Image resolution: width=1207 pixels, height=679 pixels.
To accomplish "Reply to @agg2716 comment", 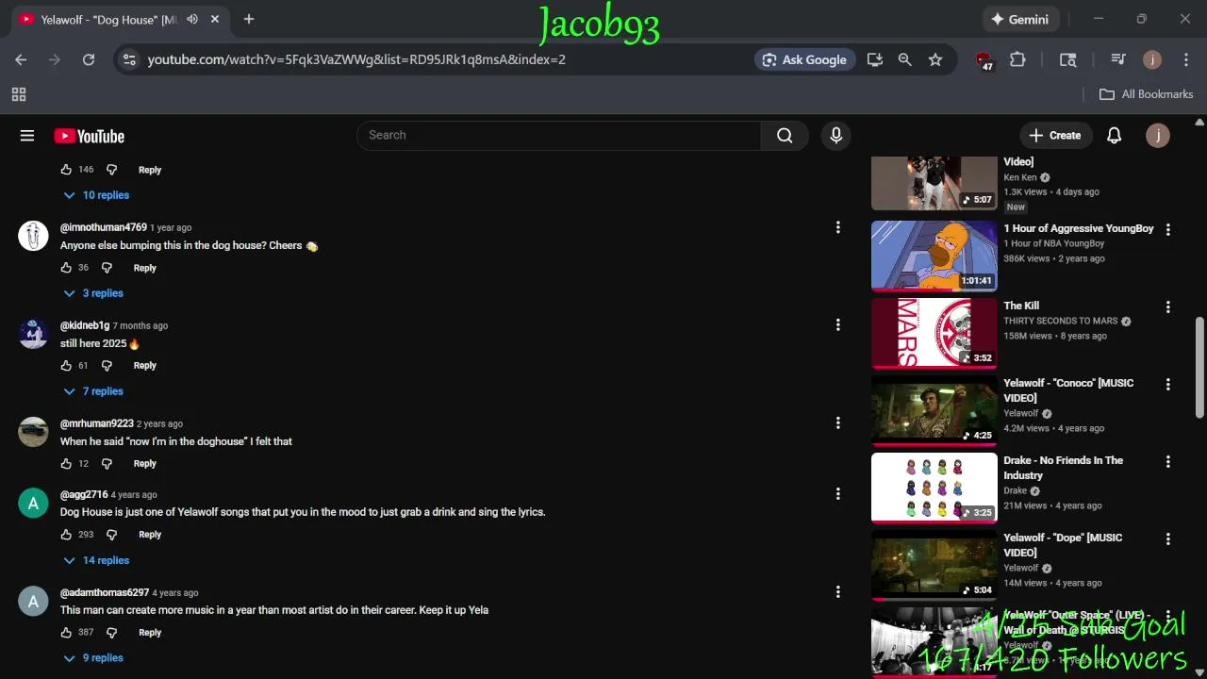I will [x=150, y=535].
